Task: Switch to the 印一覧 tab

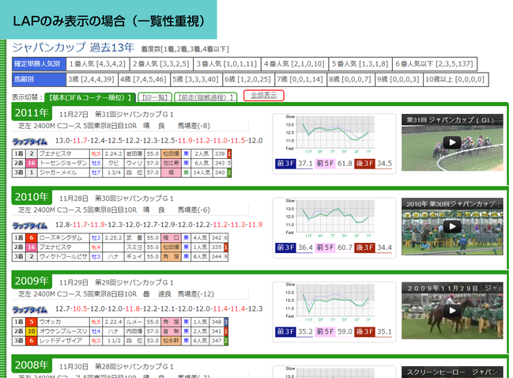Action: click(x=155, y=97)
